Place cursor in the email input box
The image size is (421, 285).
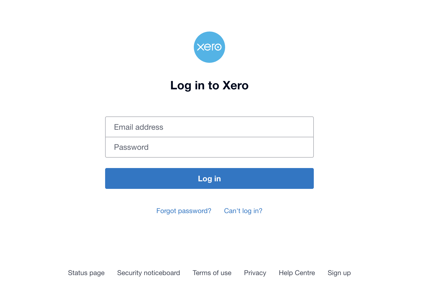(x=209, y=127)
